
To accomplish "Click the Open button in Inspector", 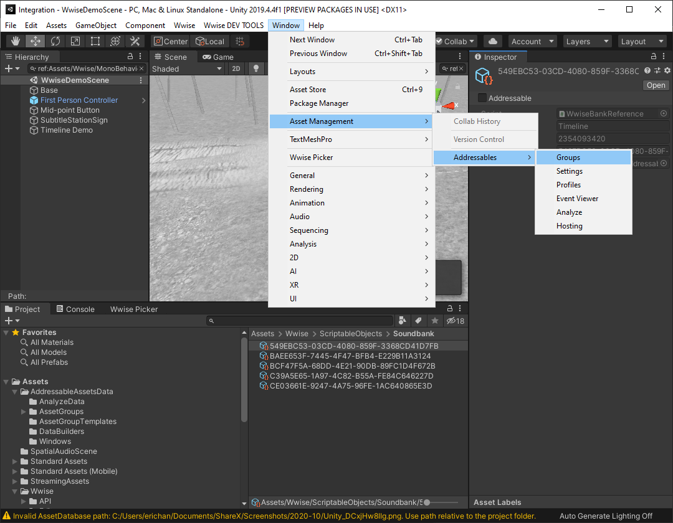I will 656,85.
